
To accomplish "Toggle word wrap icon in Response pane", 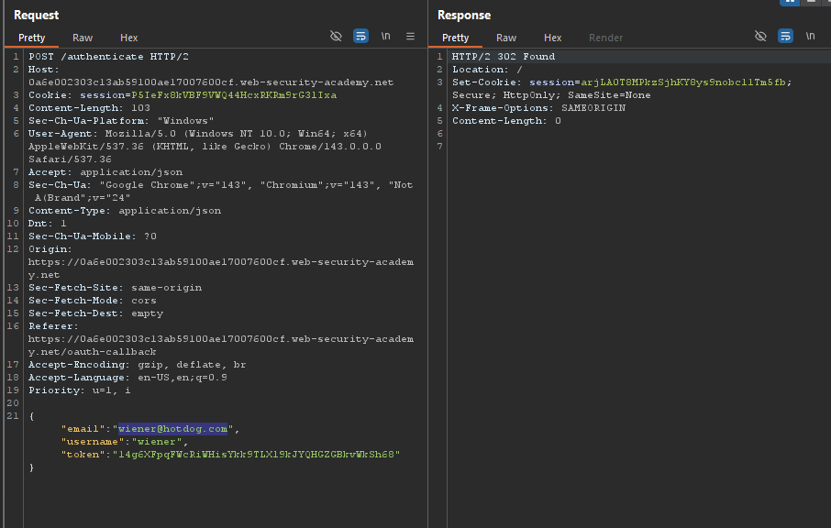I will pyautogui.click(x=785, y=36).
